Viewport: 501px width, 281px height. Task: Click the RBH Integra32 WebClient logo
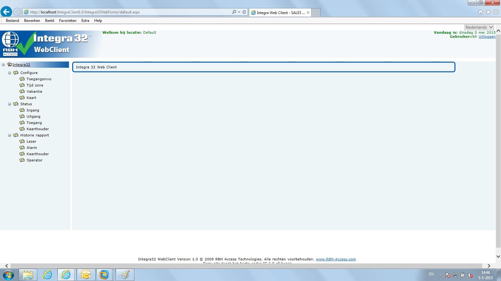(51, 44)
